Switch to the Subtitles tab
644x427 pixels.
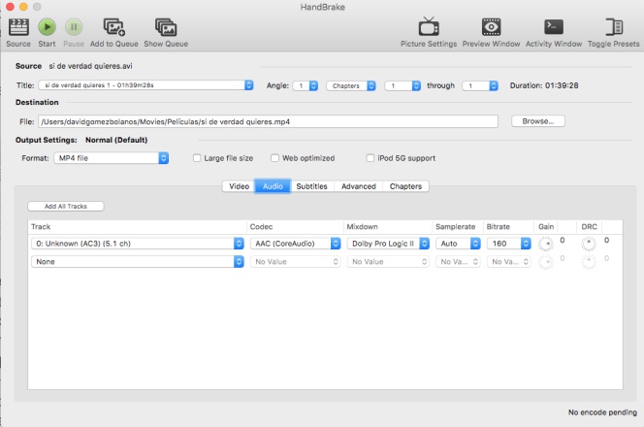[x=311, y=186]
